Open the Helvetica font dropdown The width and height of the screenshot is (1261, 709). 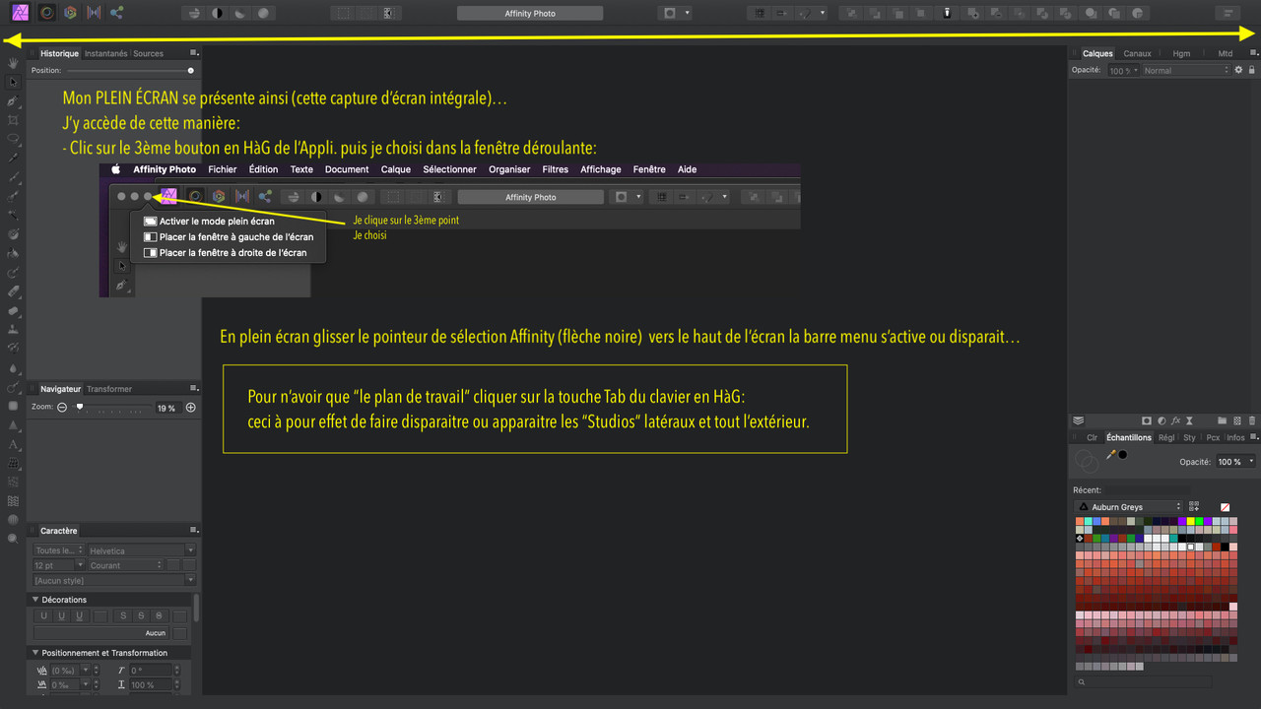pos(142,550)
